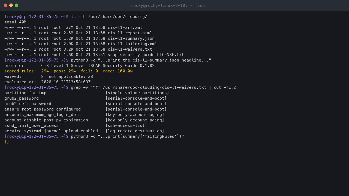Click the partition_for_tmp waiver rule
The width and height of the screenshot is (349, 196).
25,93
